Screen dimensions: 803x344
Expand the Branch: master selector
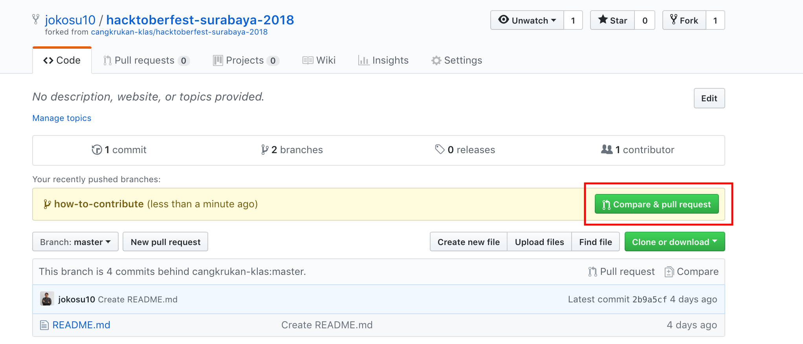[75, 242]
